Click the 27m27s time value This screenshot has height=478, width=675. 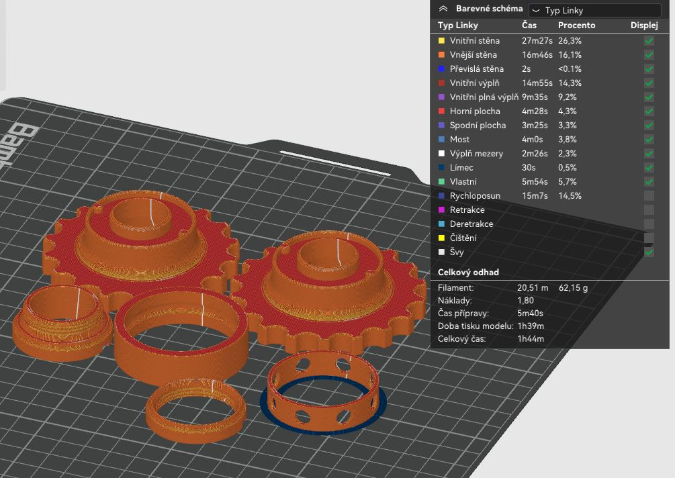pyautogui.click(x=537, y=41)
